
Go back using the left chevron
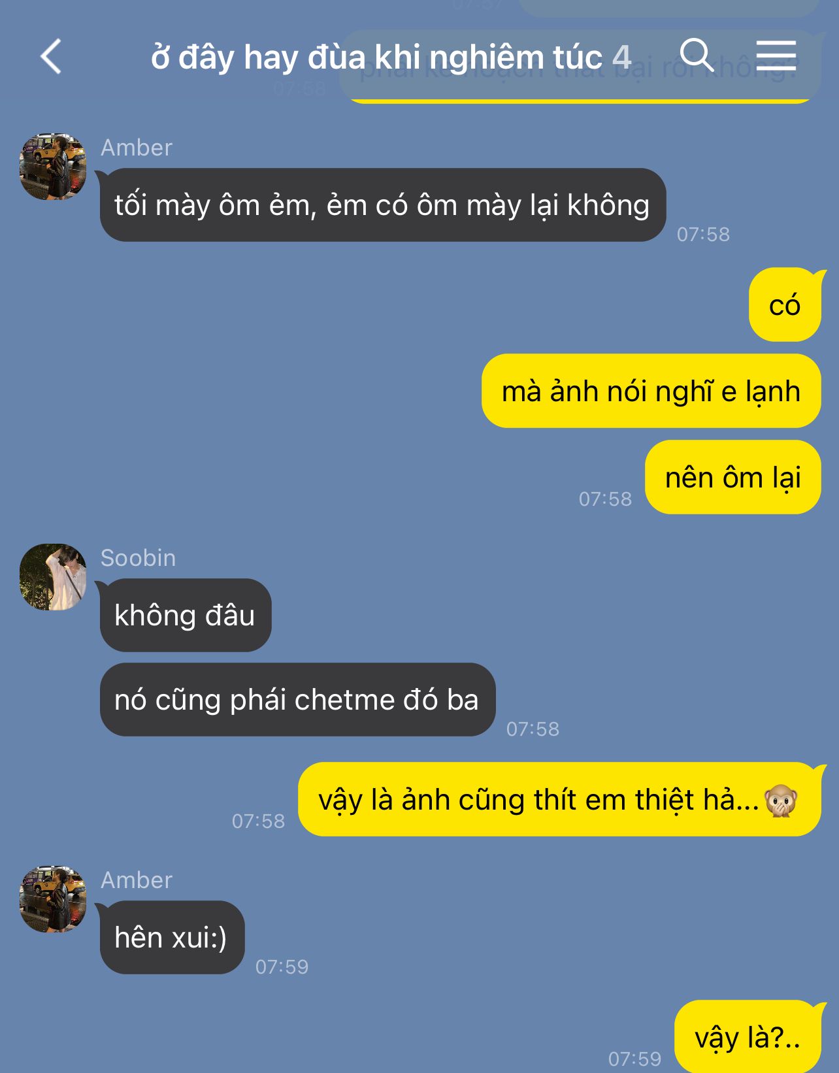tap(51, 56)
